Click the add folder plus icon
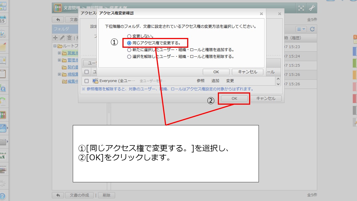This screenshot has height=201, width=357. (56, 38)
